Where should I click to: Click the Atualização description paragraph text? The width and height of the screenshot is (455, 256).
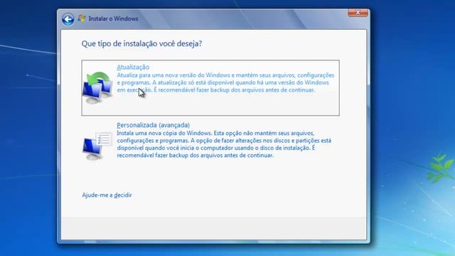[x=225, y=82]
